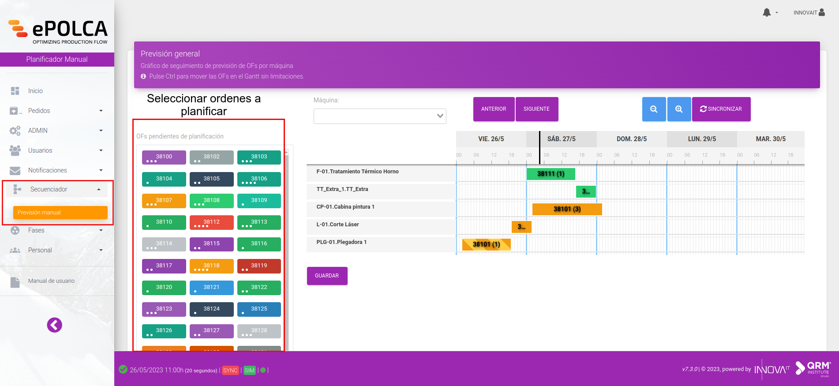Click the zoom out magnifier button
Screen dimensions: 839x386
click(x=654, y=109)
